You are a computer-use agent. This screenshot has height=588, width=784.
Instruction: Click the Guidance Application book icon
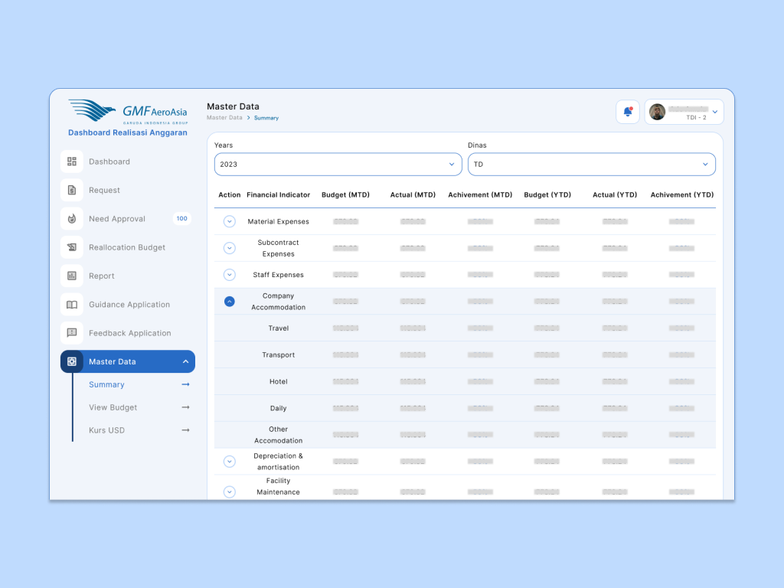point(72,305)
